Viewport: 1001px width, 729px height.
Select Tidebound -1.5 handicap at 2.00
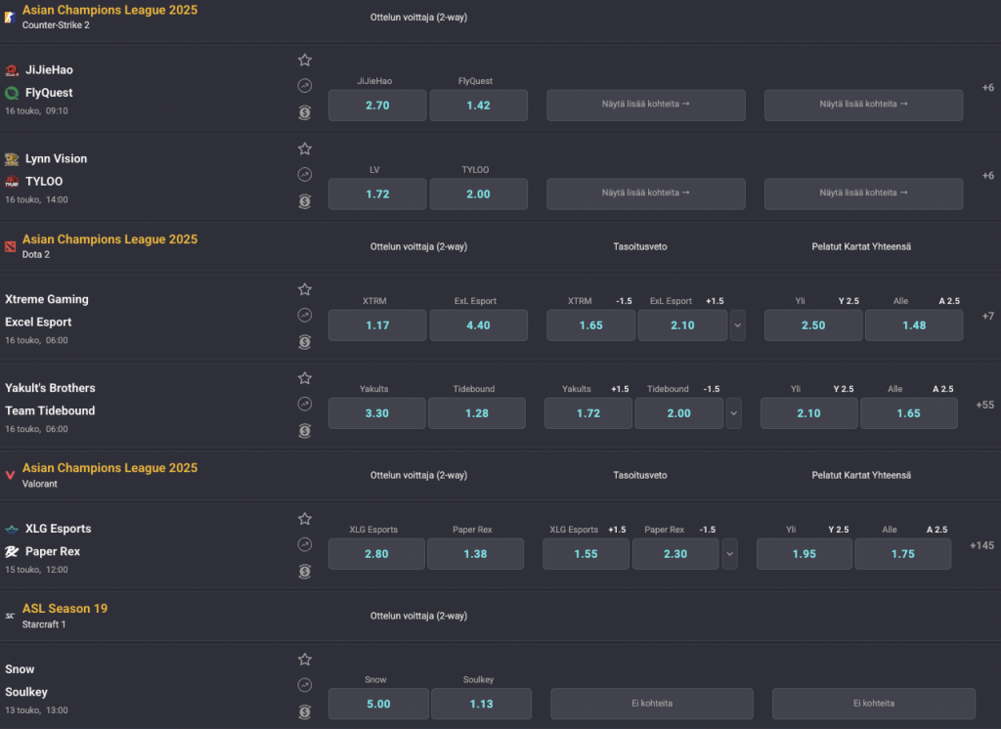[678, 413]
